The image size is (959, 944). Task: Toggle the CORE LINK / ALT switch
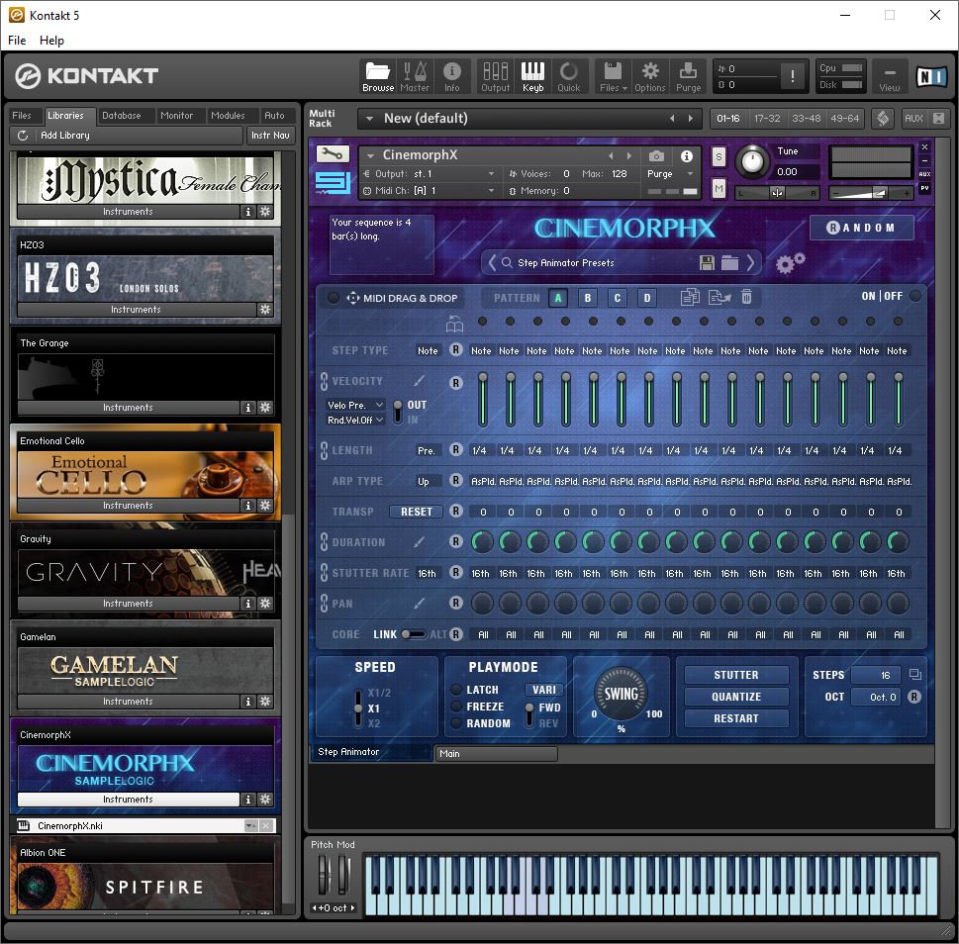(413, 634)
